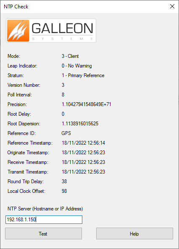Close the NTP Check window
This screenshot has width=179, height=249.
172,6
